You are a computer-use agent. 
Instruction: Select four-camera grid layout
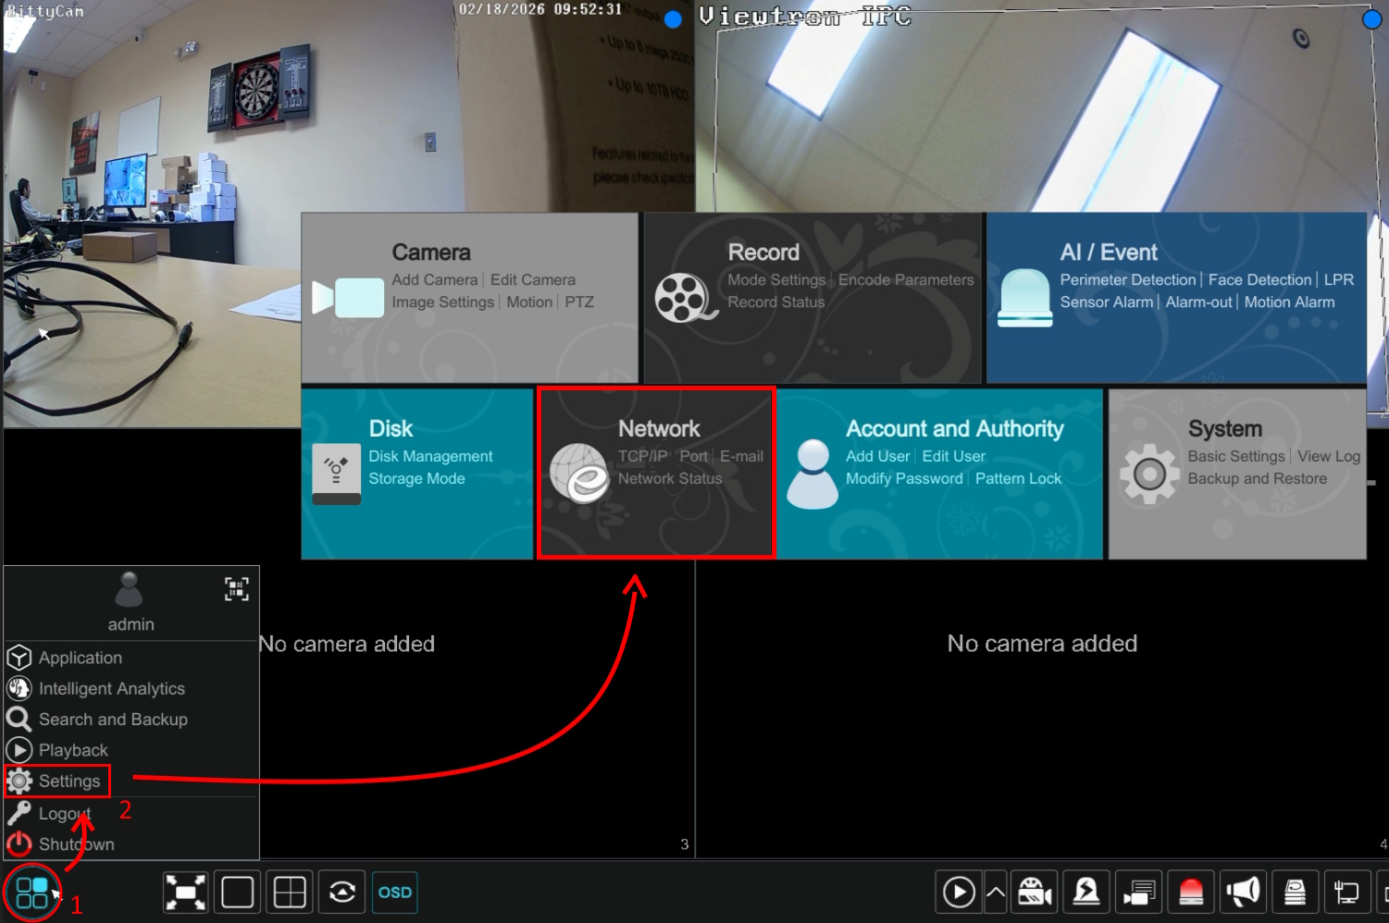tap(290, 892)
